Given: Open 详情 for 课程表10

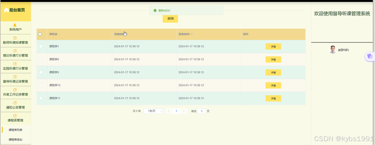Looking at the screenshot, I should (273, 85).
